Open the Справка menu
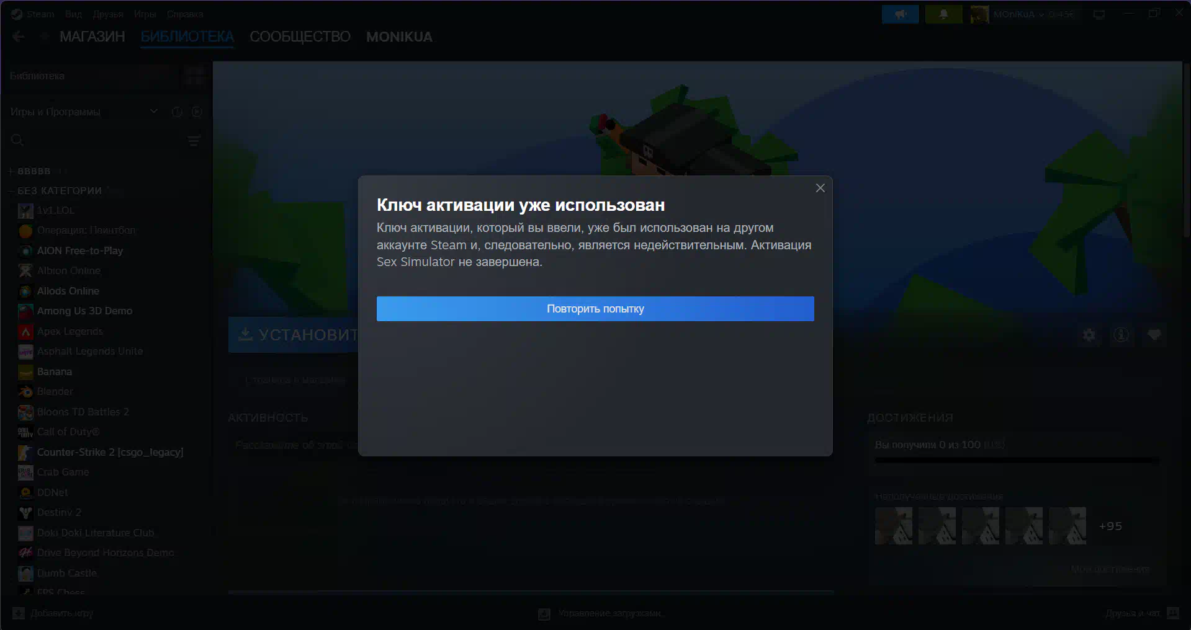Screen dimensions: 1191x630 [185, 14]
